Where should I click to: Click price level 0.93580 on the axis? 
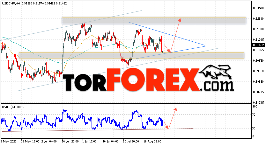(258, 8)
